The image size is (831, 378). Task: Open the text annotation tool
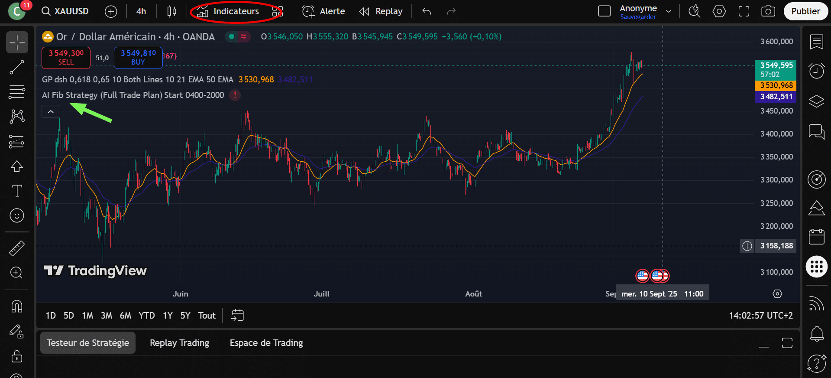pyautogui.click(x=17, y=191)
